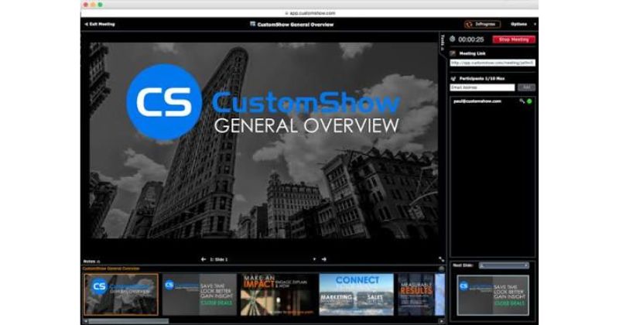This screenshot has width=619, height=325.
Task: Click the main slide presentation area
Action: 264,140
